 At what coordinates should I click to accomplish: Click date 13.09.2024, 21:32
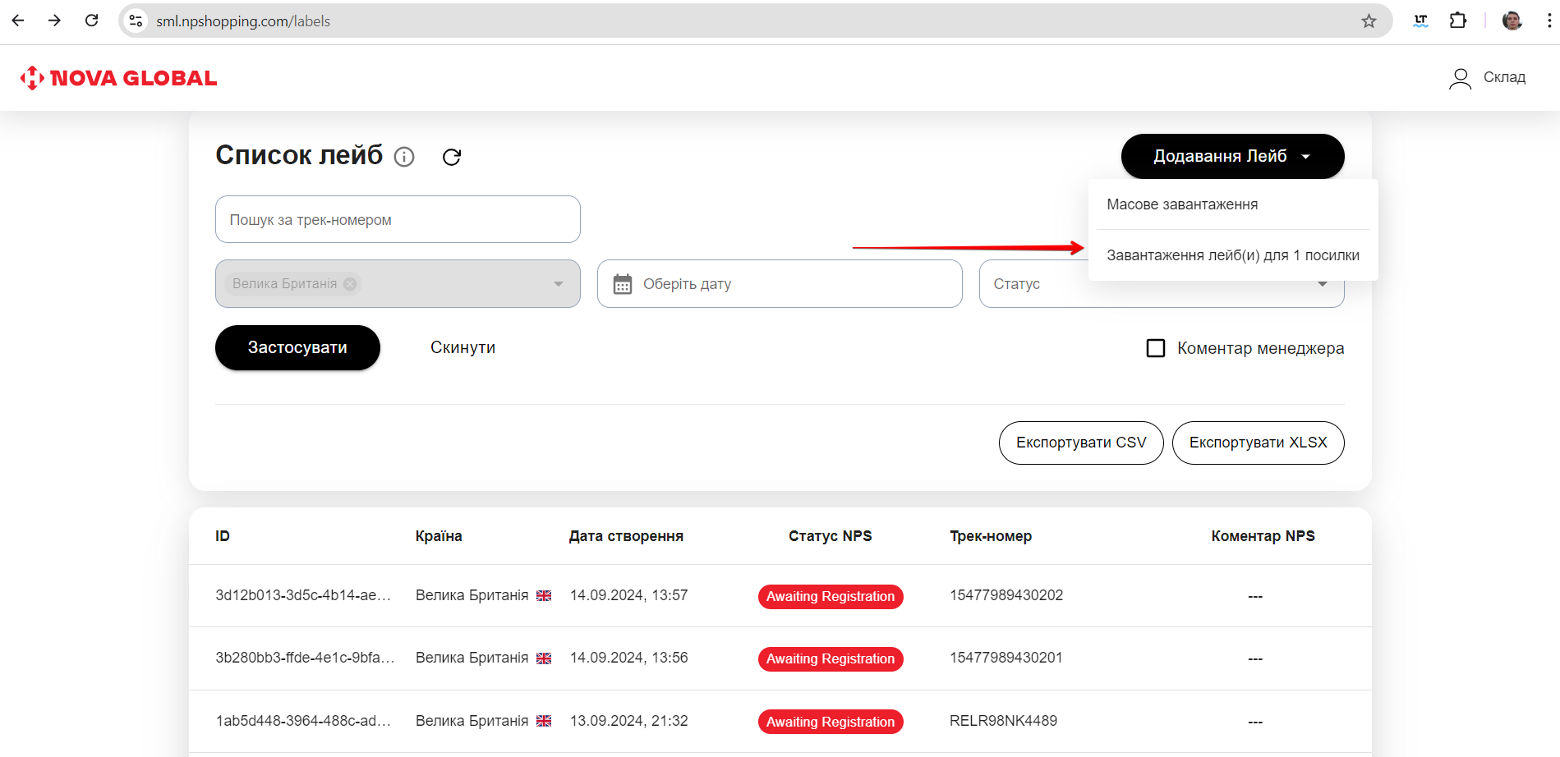(629, 721)
